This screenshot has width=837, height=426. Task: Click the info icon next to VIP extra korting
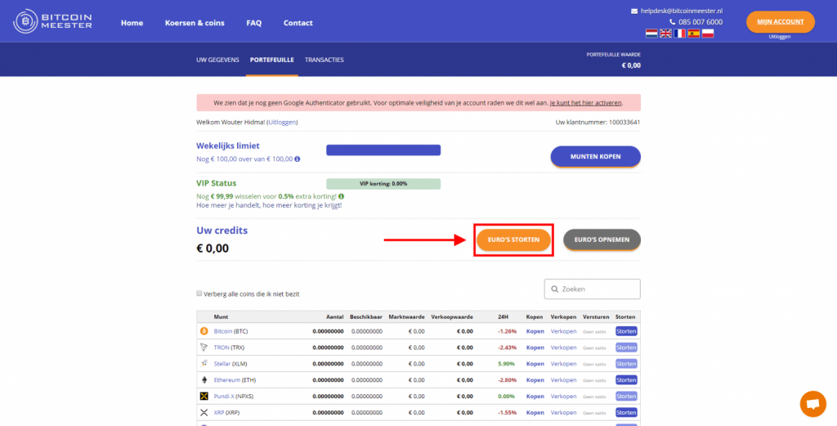(x=341, y=196)
